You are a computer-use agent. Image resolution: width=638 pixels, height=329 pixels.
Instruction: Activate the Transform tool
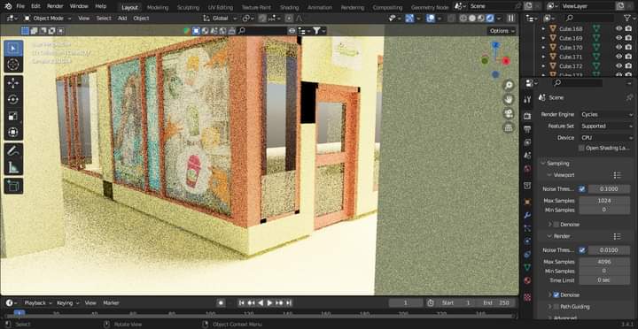(x=13, y=133)
